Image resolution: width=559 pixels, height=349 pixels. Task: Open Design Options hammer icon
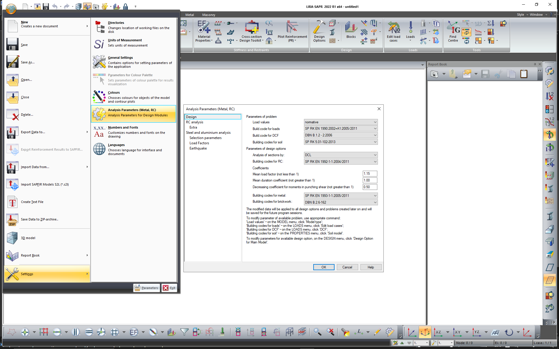click(319, 28)
